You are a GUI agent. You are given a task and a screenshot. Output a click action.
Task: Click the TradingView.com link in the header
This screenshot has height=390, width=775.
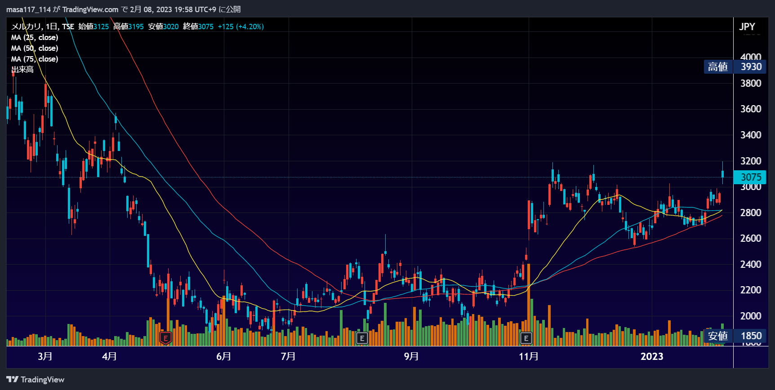tap(90, 9)
